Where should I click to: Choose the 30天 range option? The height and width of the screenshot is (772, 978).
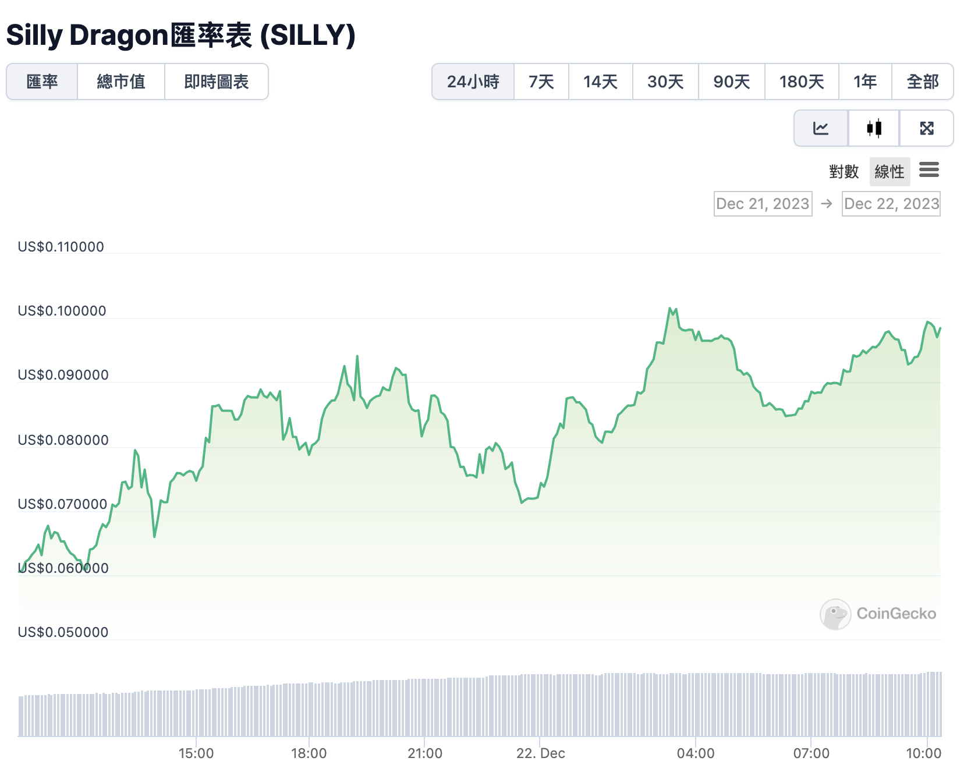click(665, 82)
